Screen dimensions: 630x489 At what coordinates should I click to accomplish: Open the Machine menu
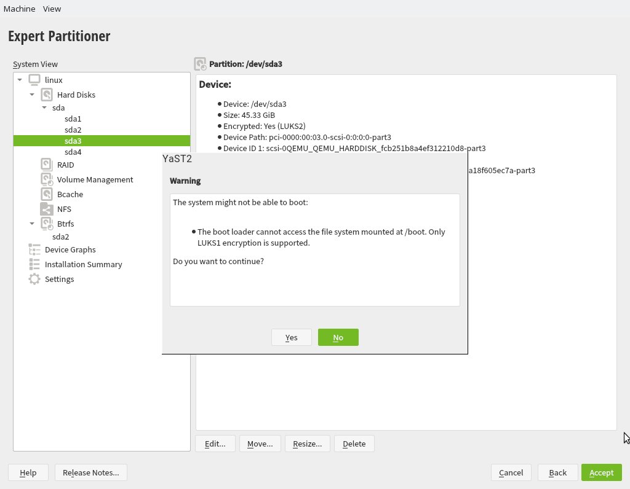19,9
